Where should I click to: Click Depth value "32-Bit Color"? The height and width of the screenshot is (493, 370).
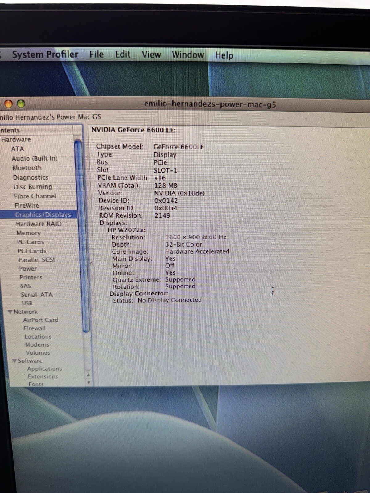[184, 244]
